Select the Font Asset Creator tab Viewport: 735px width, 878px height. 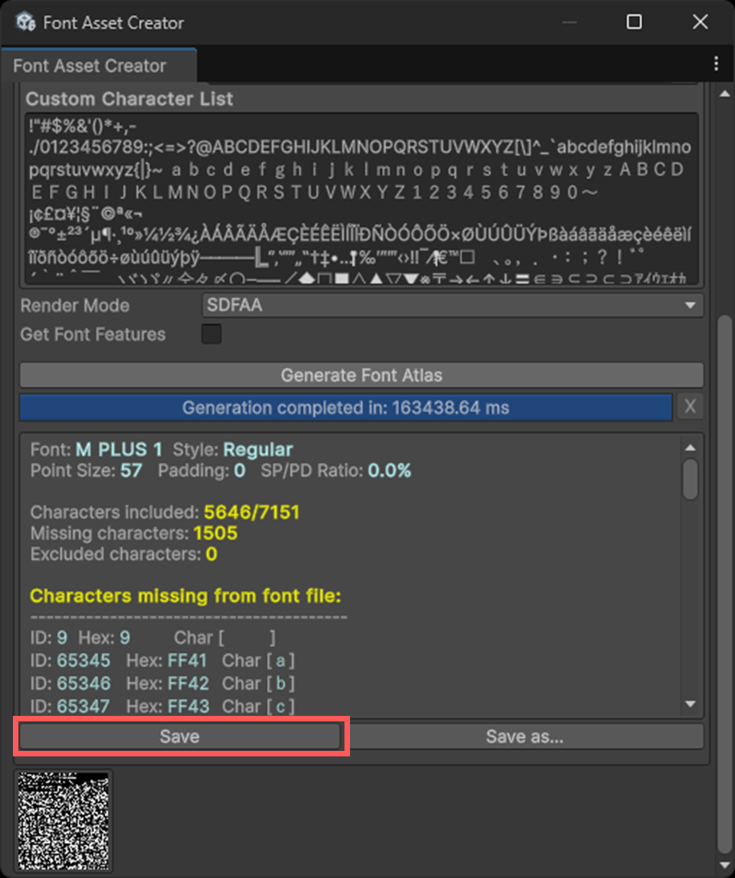click(x=89, y=66)
